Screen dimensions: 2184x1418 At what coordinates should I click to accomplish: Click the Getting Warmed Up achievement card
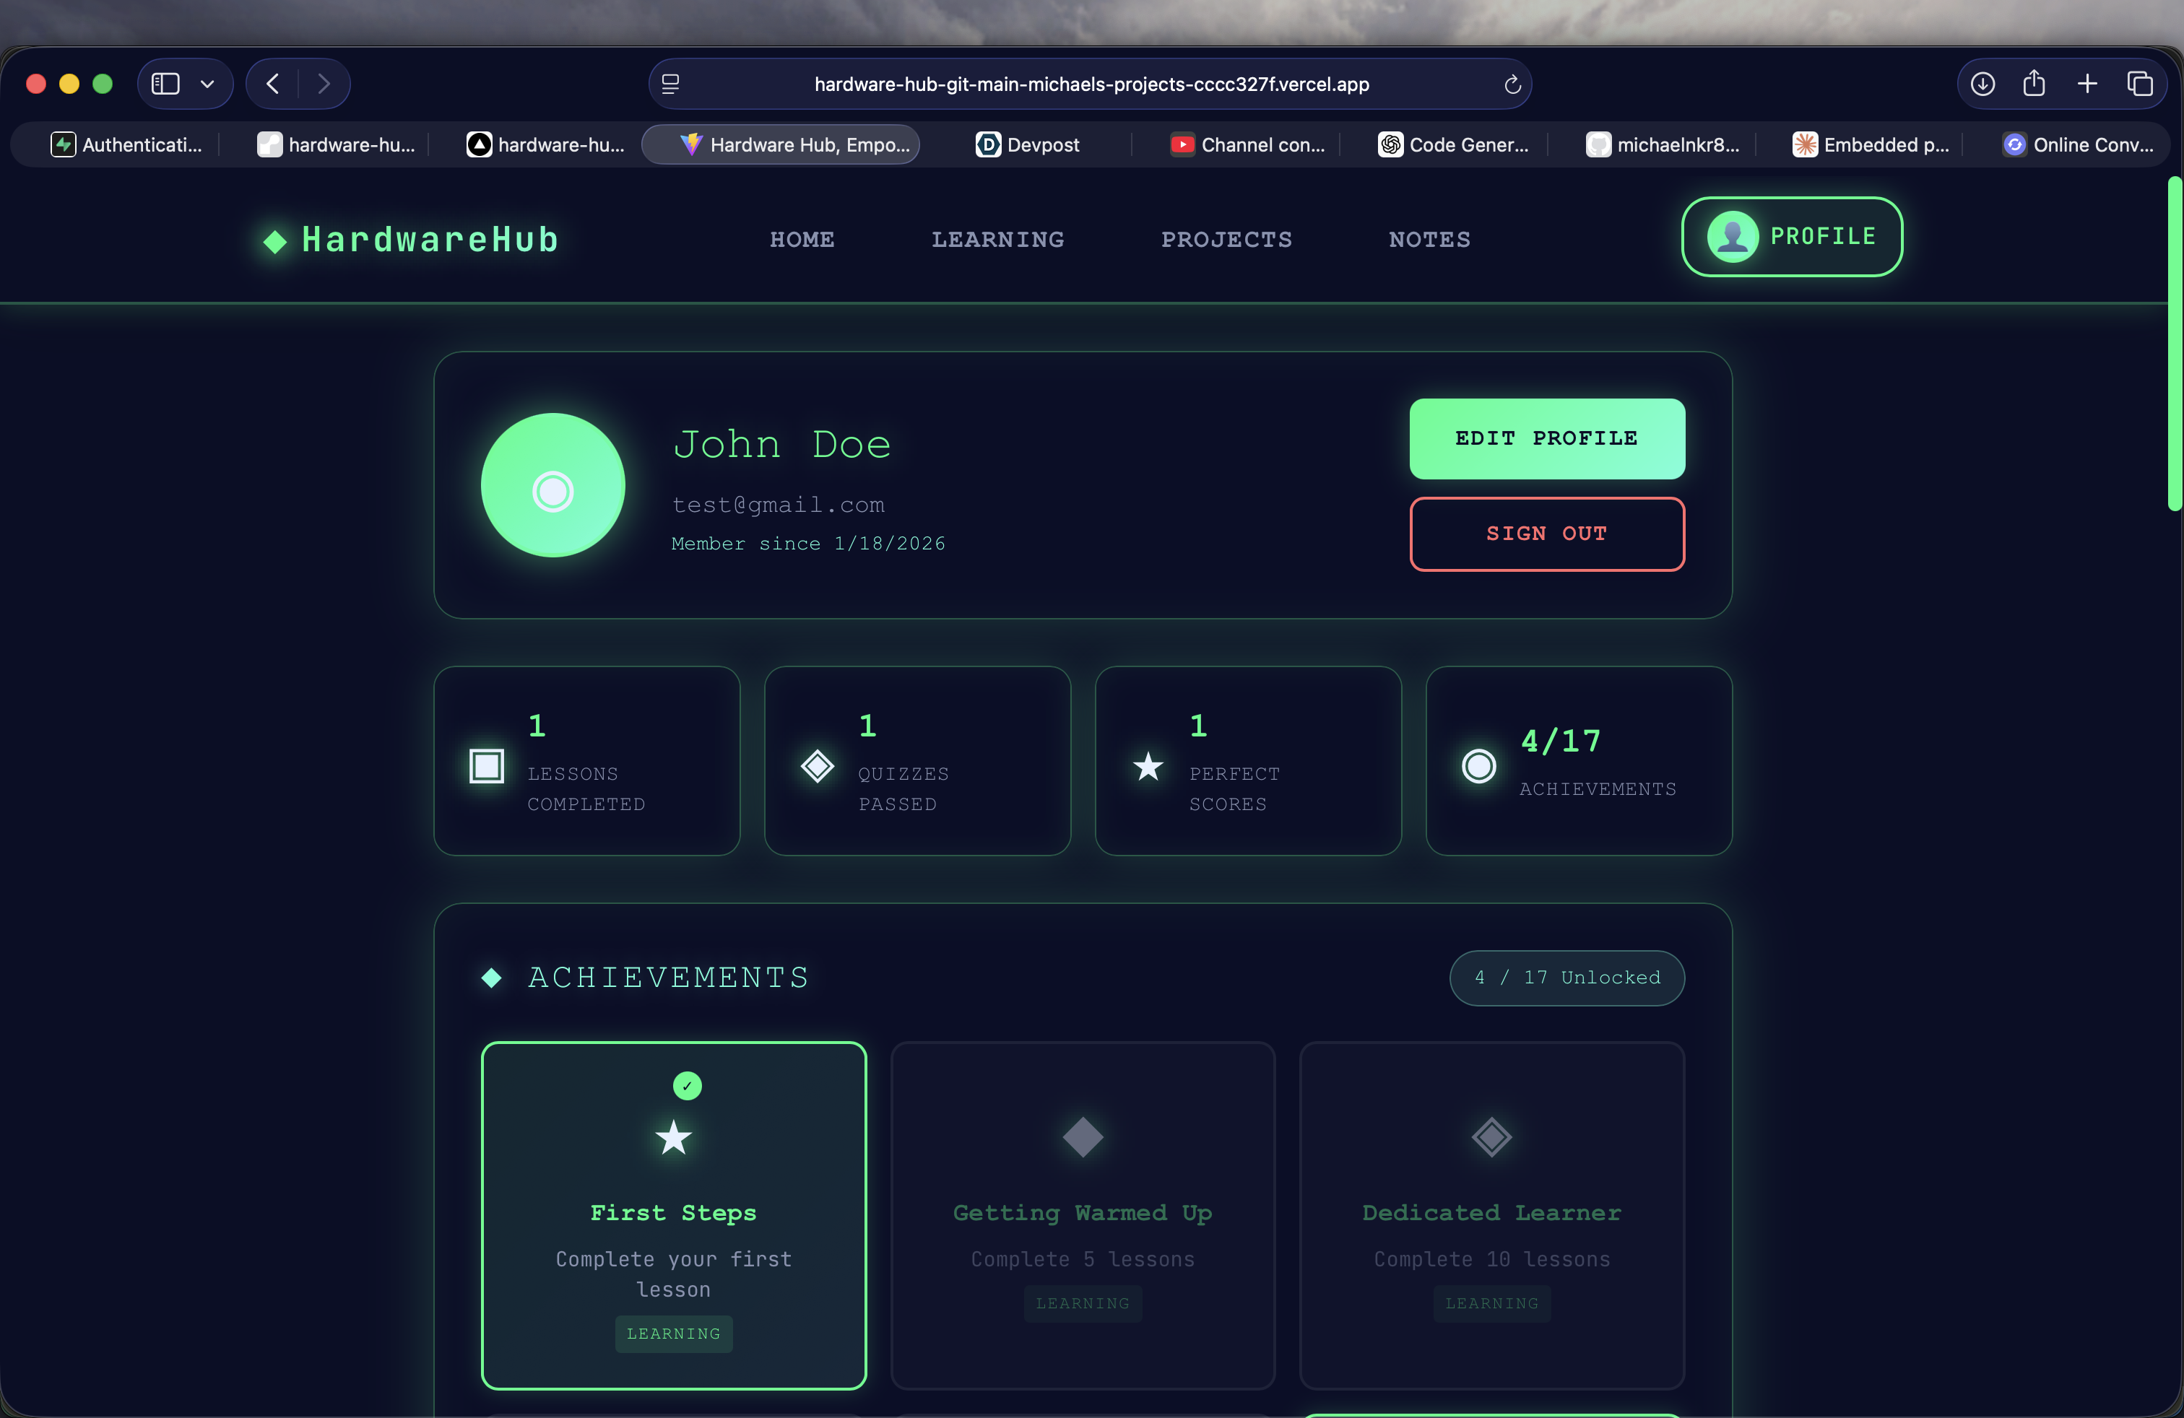click(1083, 1214)
